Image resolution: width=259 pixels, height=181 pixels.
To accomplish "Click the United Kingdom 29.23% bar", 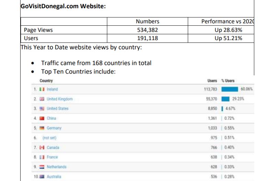I will point(225,99).
